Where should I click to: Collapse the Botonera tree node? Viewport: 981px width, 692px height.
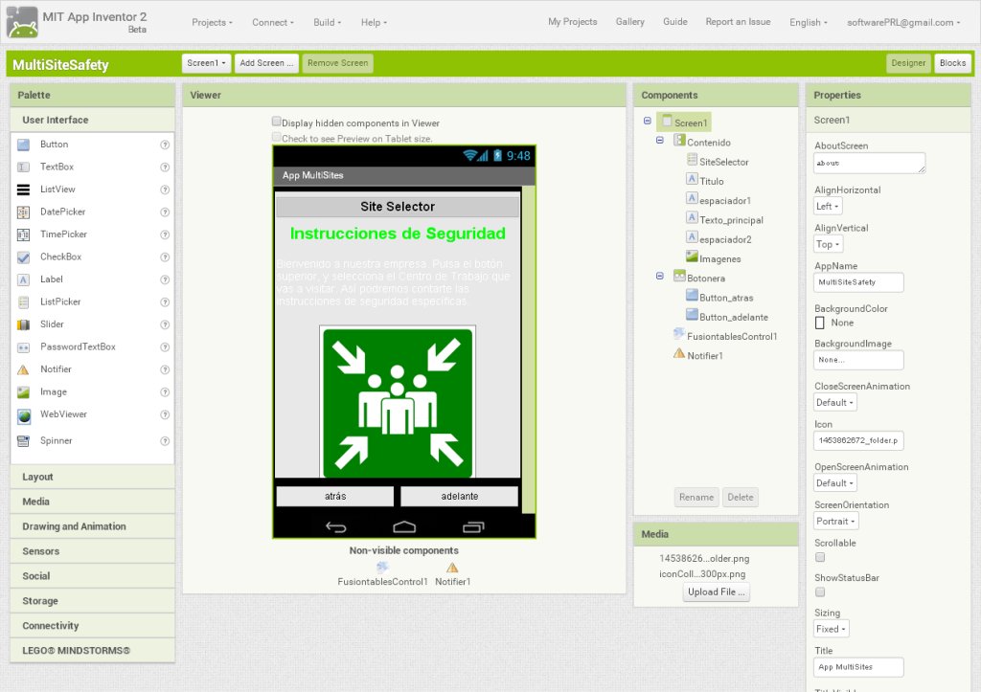click(x=659, y=276)
